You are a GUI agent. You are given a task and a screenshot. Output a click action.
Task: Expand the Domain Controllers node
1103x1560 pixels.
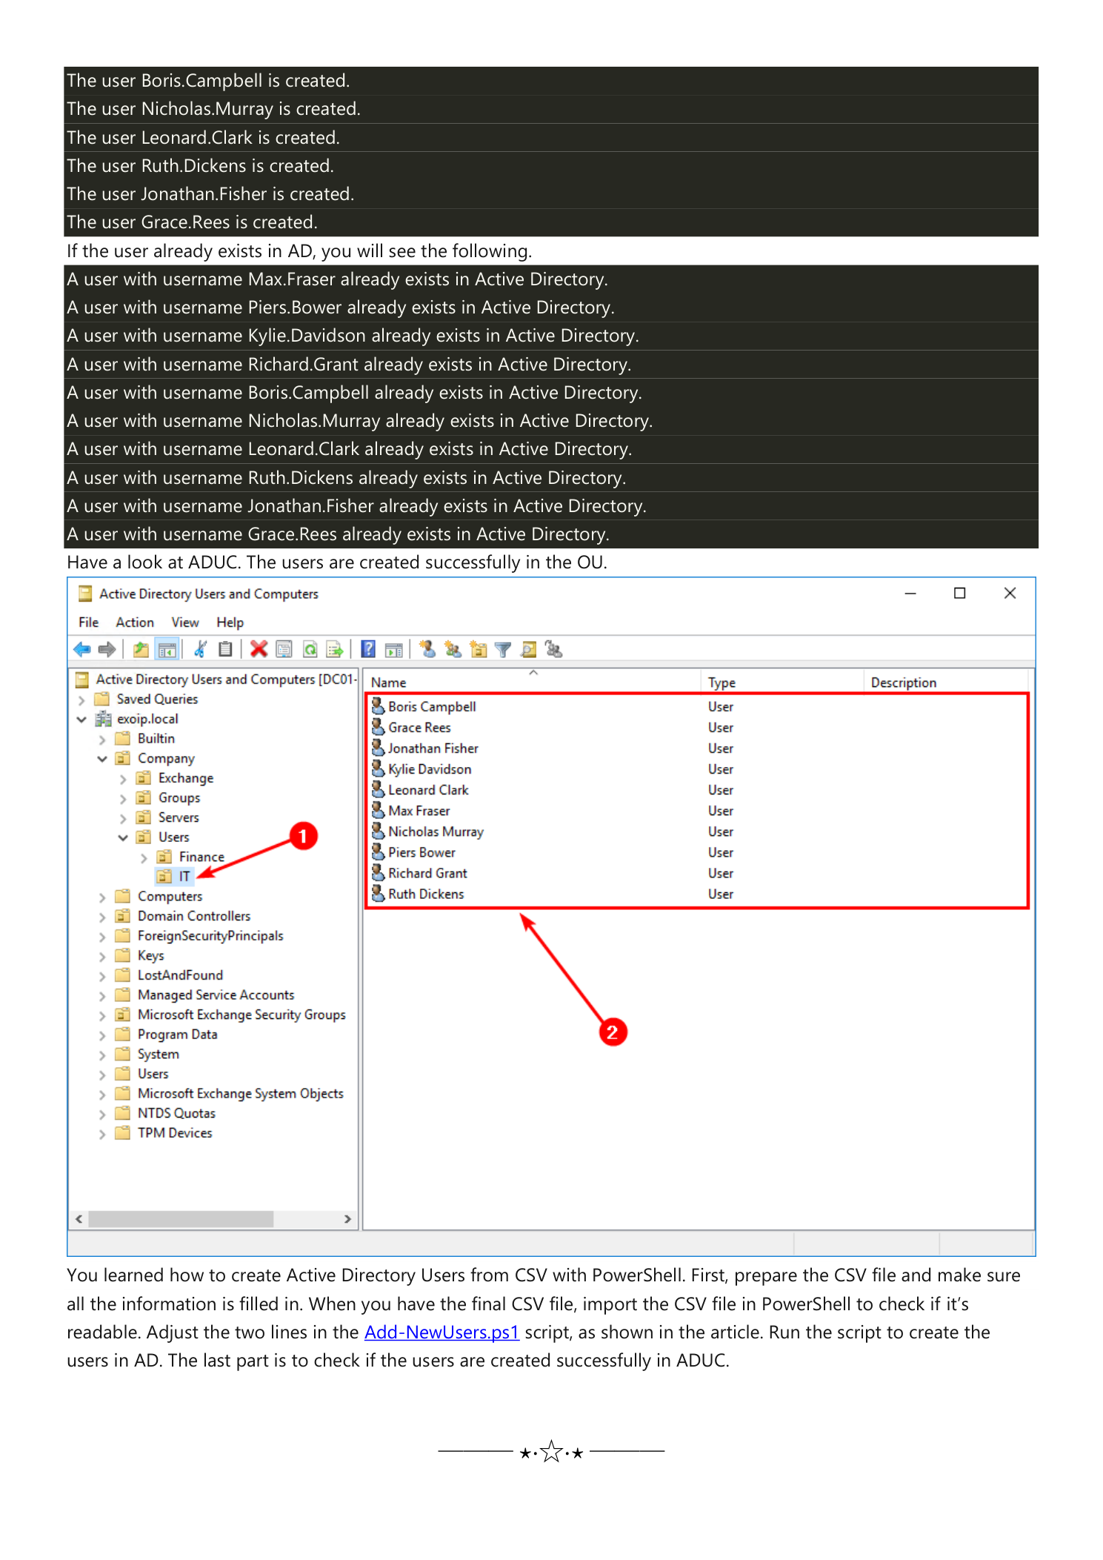point(102,917)
